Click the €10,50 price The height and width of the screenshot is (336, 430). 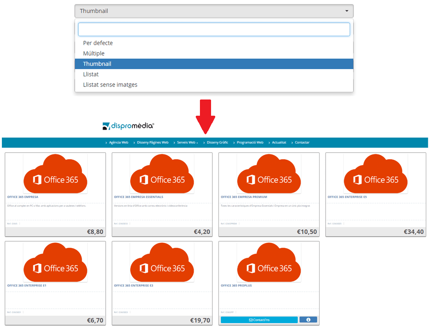click(307, 232)
